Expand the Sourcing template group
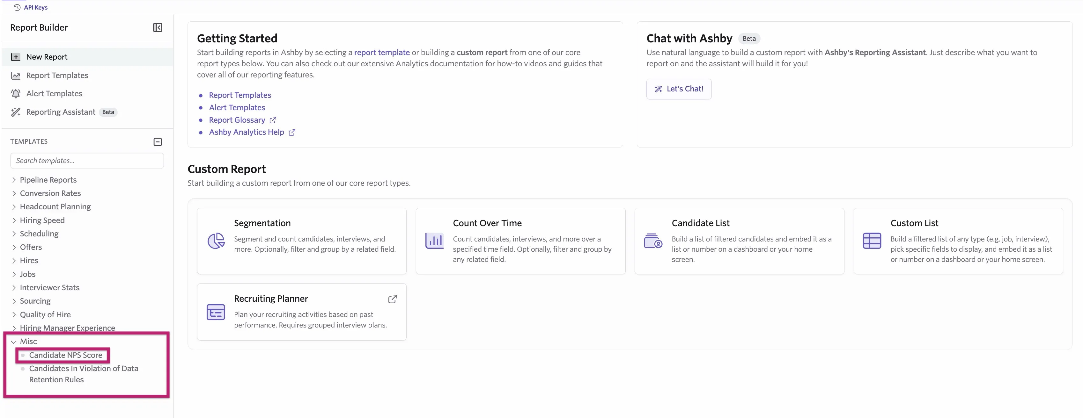1083x418 pixels. click(14, 301)
